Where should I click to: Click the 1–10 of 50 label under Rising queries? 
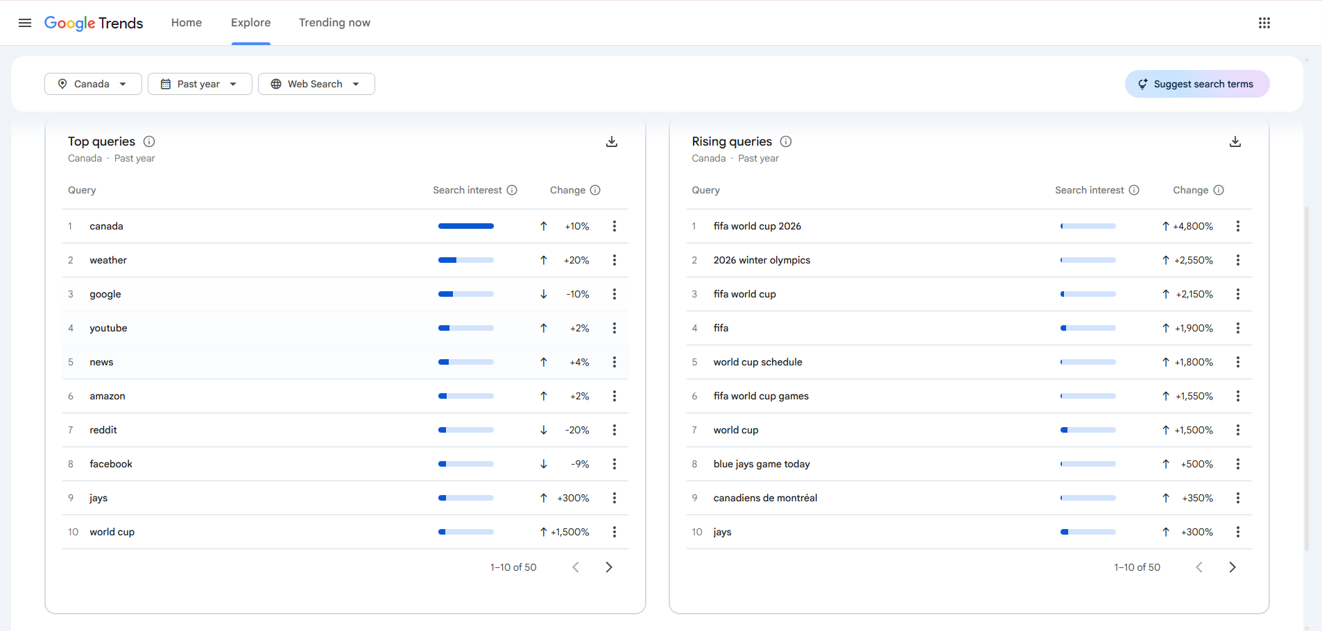(1137, 567)
